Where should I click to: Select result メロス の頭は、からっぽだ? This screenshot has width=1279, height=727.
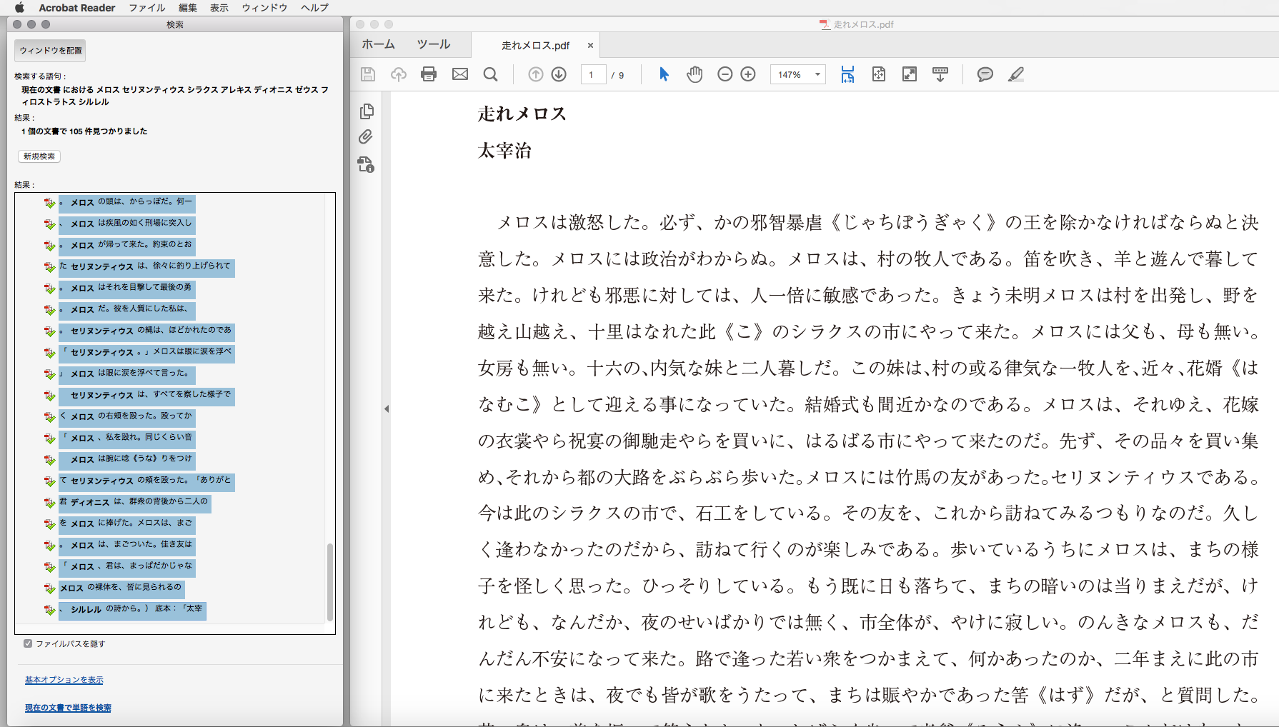[126, 203]
